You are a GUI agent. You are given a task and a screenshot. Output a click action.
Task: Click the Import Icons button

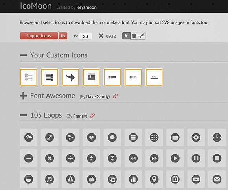[x=39, y=36]
